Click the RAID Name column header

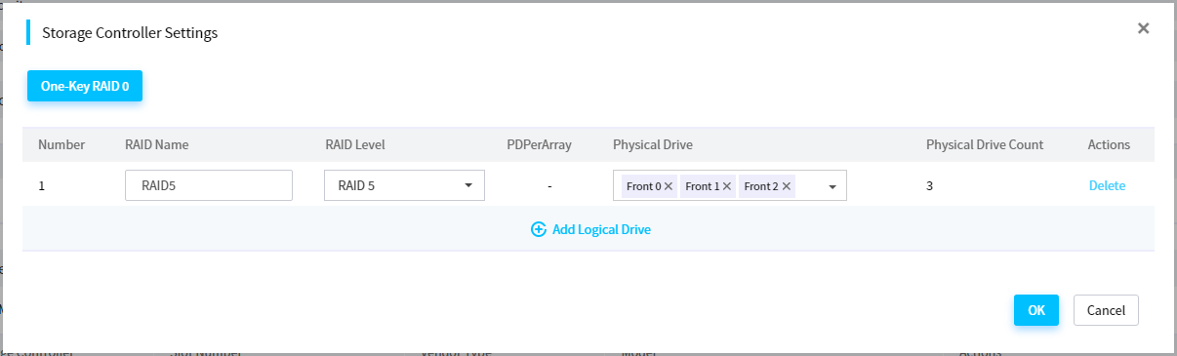pyautogui.click(x=157, y=144)
